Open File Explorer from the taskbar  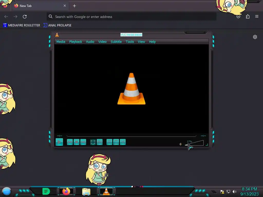[86, 192]
